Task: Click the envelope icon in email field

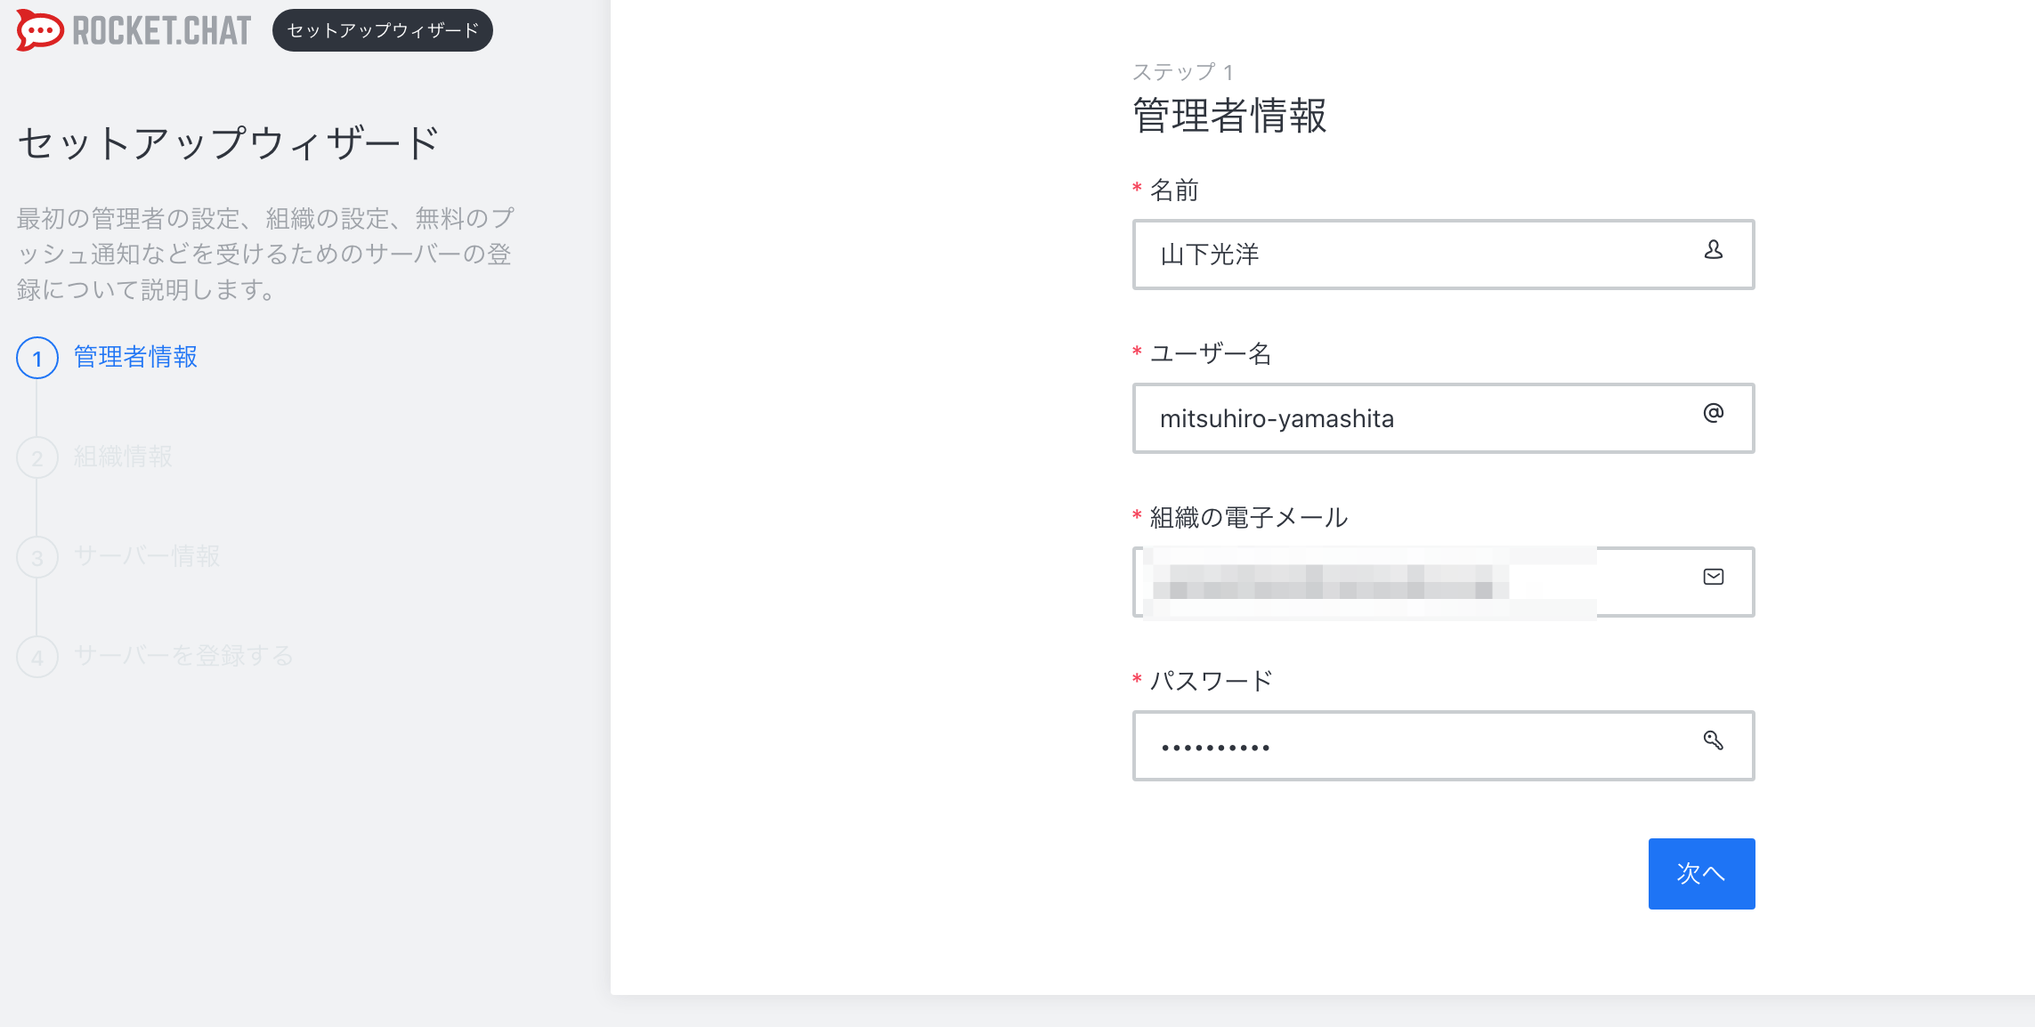Action: pyautogui.click(x=1713, y=577)
